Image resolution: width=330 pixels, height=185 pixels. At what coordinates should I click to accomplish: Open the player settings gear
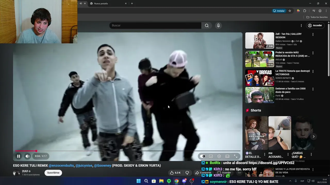click(219, 156)
